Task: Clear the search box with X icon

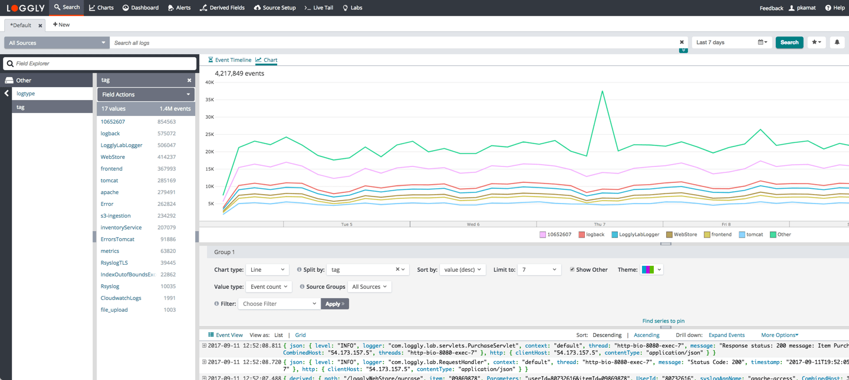Action: [x=682, y=42]
